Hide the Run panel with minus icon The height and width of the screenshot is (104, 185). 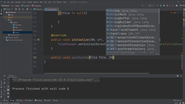click(x=181, y=76)
